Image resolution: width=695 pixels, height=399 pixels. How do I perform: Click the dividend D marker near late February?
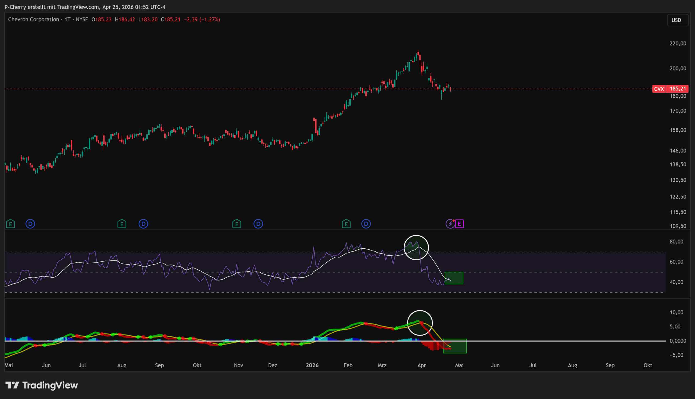(366, 224)
